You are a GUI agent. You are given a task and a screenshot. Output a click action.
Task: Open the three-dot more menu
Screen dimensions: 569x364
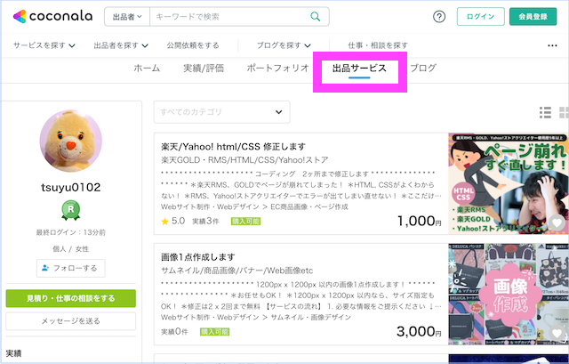click(552, 45)
